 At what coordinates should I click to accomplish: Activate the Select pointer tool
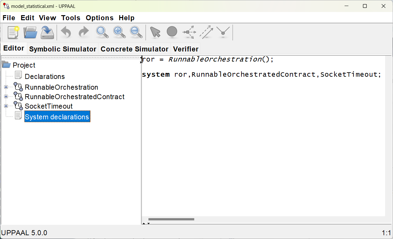click(x=155, y=32)
